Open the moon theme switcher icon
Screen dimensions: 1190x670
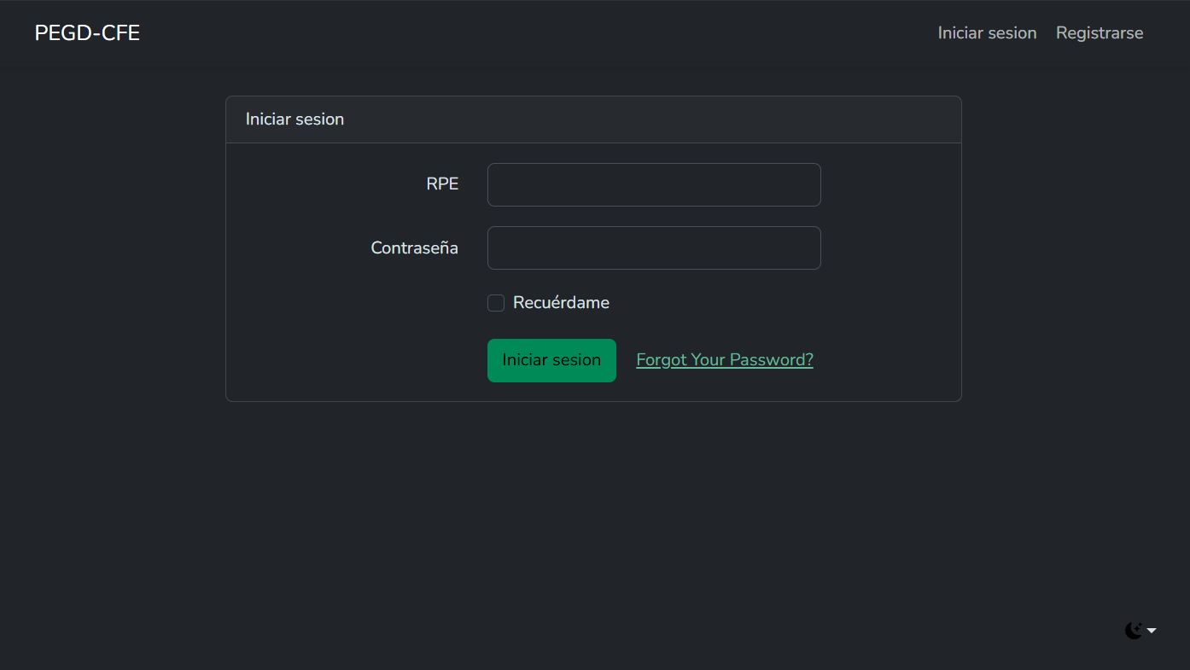point(1134,631)
